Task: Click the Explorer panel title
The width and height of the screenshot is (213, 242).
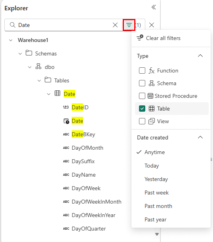Action: click(x=16, y=8)
